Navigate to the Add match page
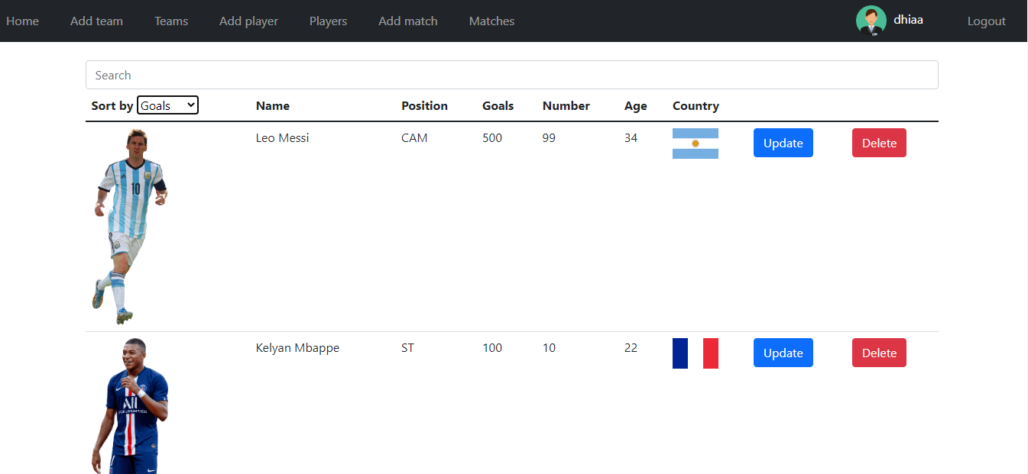1028x474 pixels. coord(407,21)
